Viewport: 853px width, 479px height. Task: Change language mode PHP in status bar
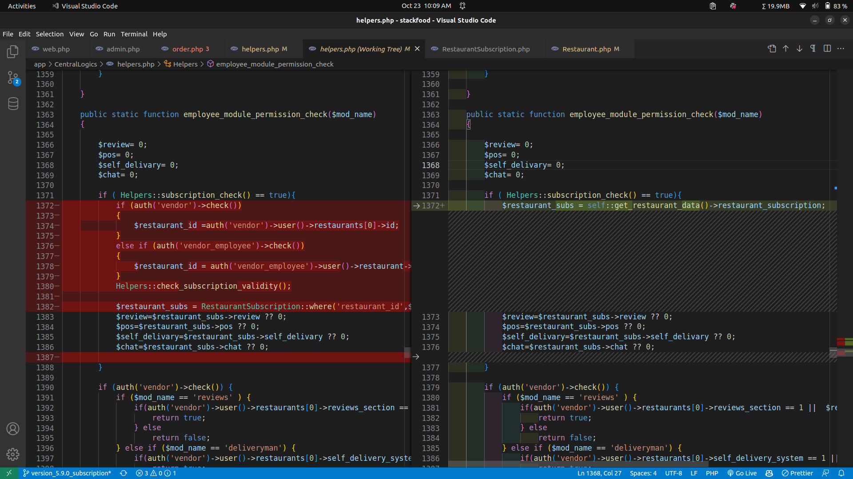tap(712, 473)
